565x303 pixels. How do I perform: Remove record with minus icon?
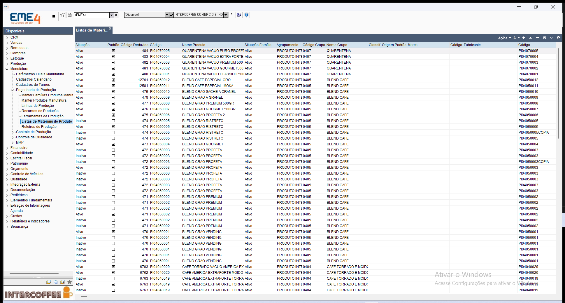538,38
